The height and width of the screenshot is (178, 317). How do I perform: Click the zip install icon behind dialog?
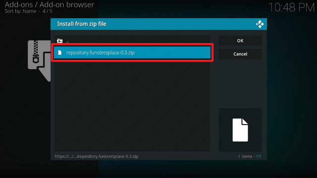(39, 60)
